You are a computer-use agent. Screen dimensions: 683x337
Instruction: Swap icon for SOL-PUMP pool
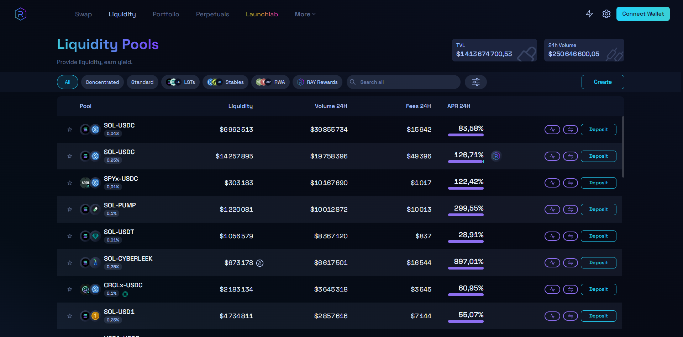(x=571, y=210)
